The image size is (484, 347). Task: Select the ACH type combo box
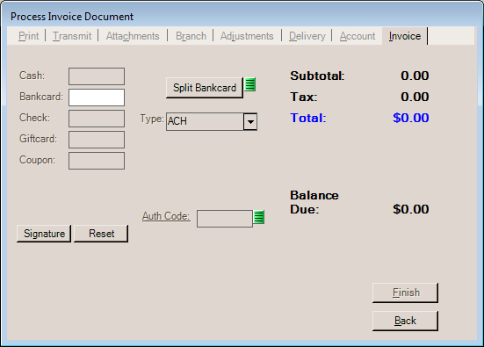212,121
